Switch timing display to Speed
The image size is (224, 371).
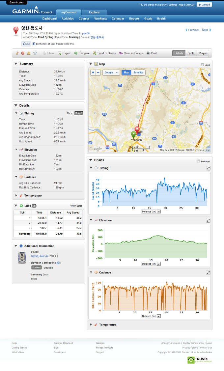79,113
